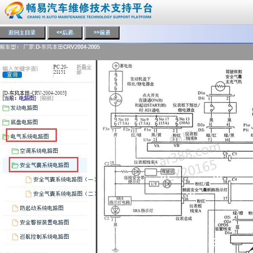Click open-folder icon beside 安全气囊系统电路图
This screenshot has height=253, width=253.
coord(15,165)
